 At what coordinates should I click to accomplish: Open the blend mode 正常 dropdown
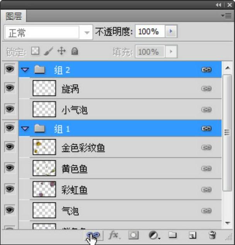(48, 32)
